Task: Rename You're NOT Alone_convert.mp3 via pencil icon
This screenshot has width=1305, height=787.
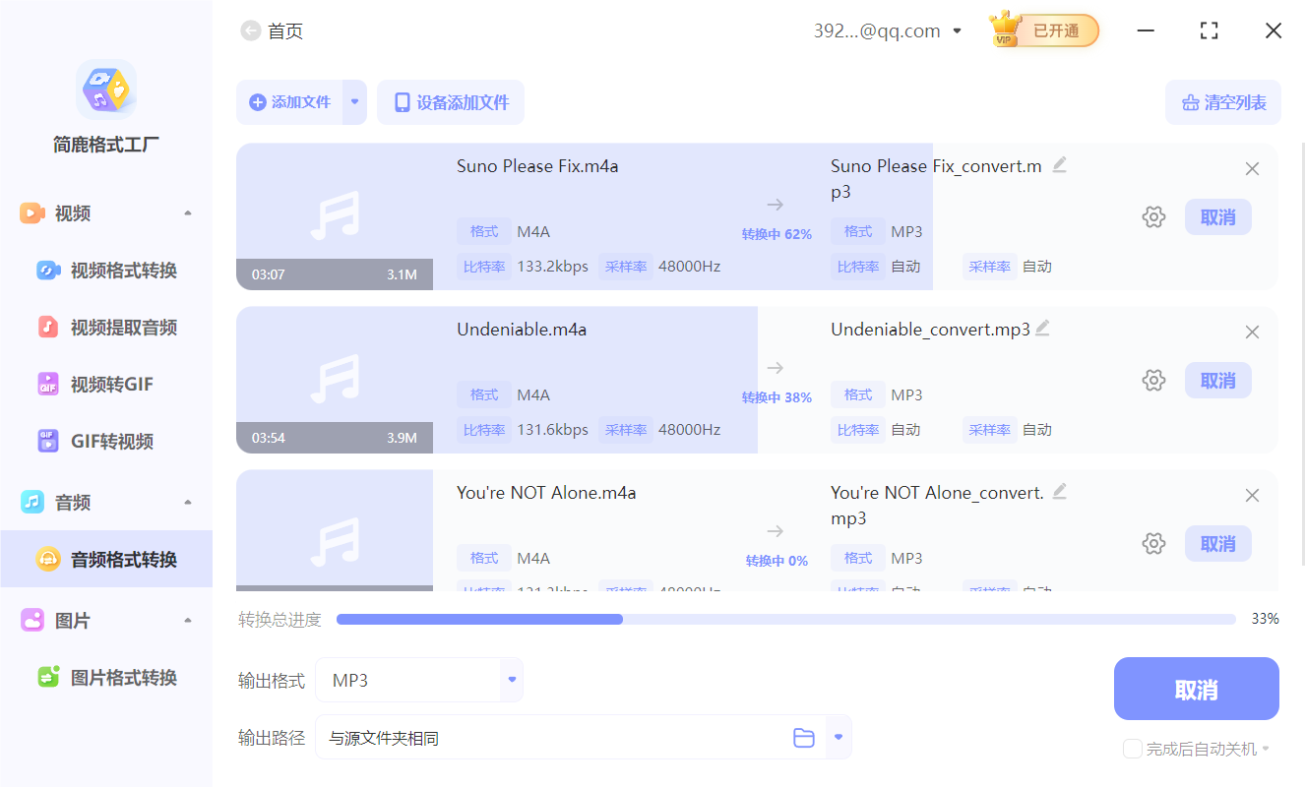Action: (x=1059, y=491)
